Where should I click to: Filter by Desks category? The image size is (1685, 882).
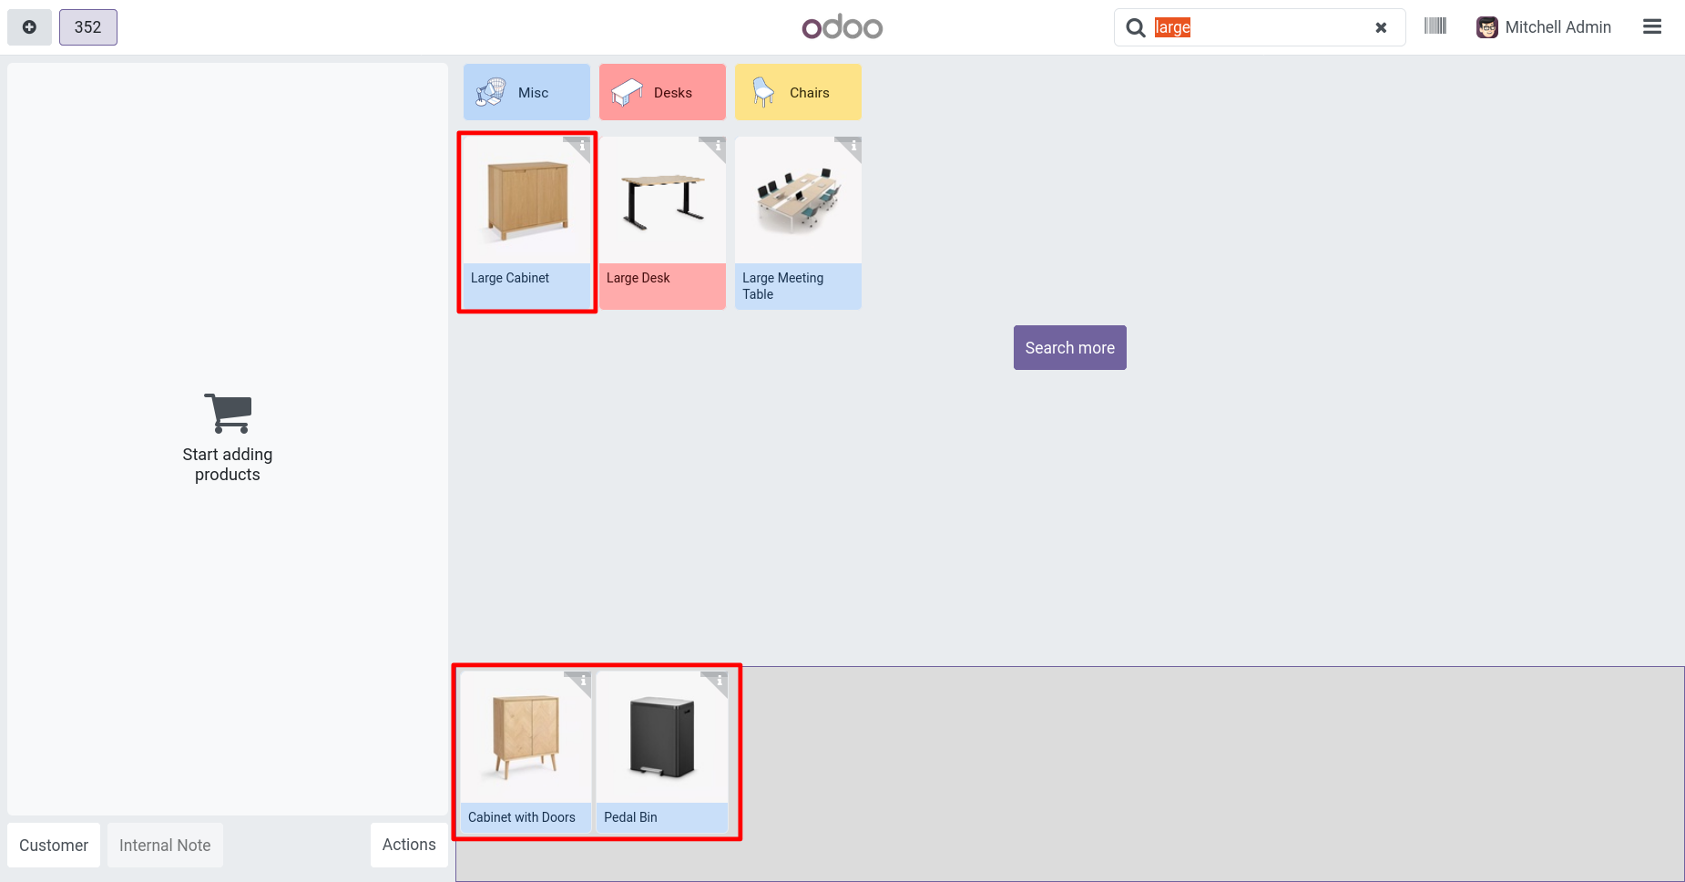click(662, 92)
